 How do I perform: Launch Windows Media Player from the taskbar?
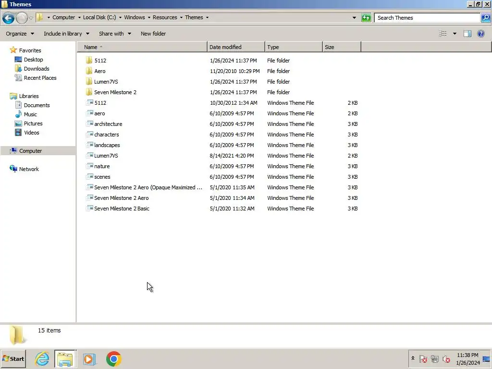point(89,359)
